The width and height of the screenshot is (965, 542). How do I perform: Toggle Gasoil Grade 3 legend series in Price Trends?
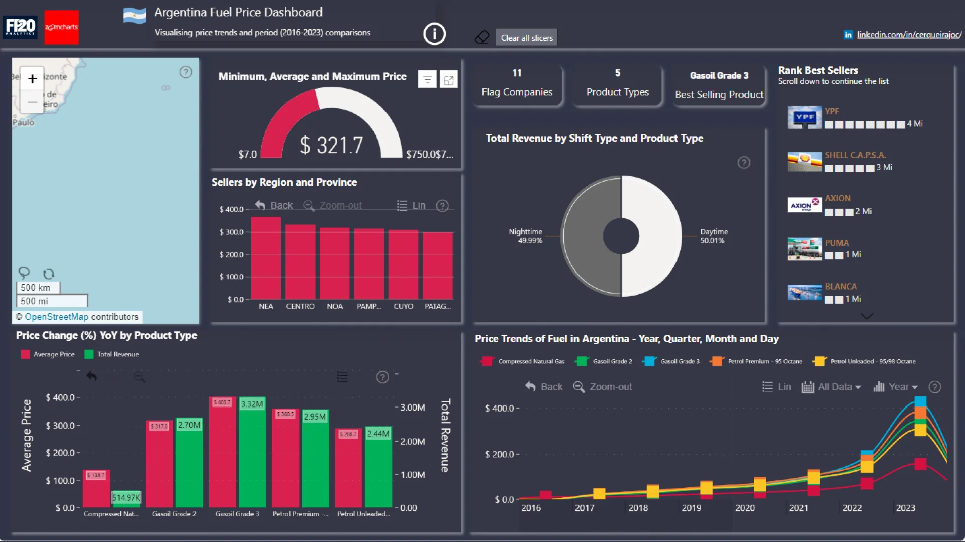(671, 361)
